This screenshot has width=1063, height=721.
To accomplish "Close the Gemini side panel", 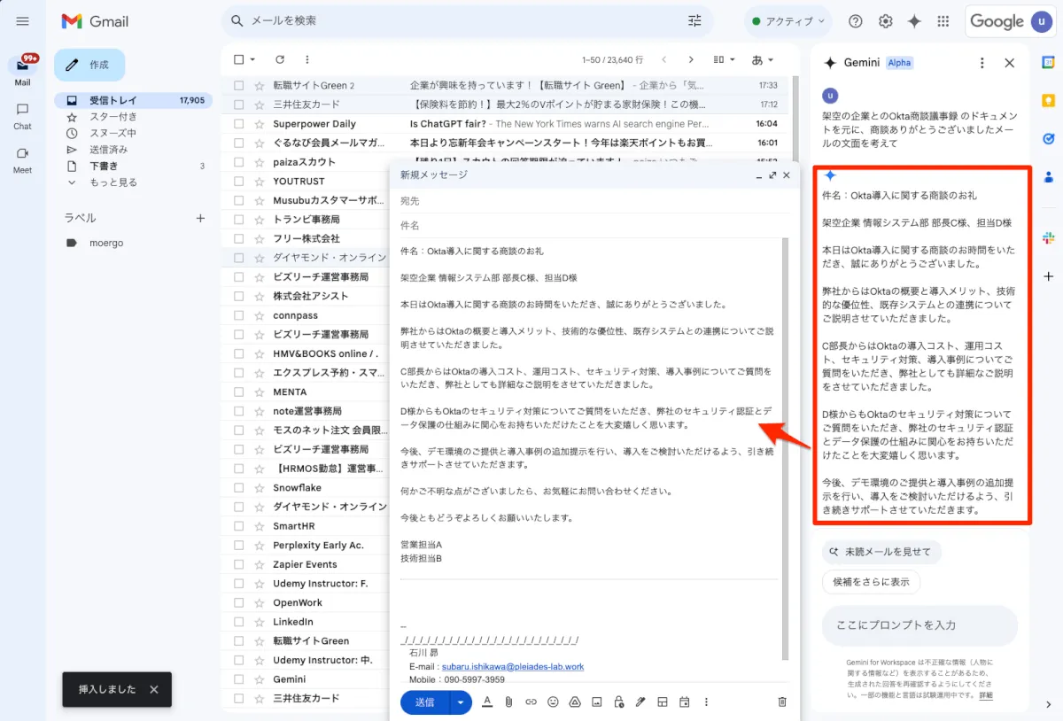I will (1010, 63).
